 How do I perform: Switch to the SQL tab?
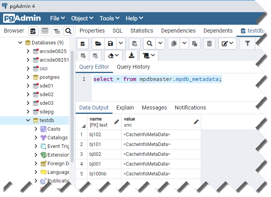[x=118, y=31]
